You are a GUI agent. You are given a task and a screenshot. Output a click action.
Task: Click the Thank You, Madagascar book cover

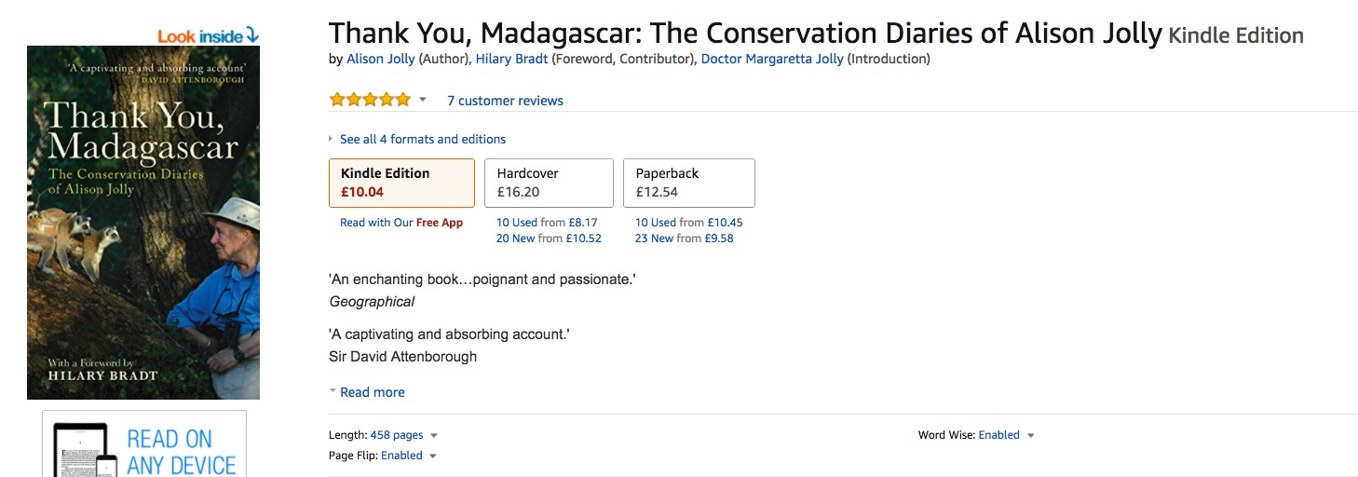[x=143, y=223]
